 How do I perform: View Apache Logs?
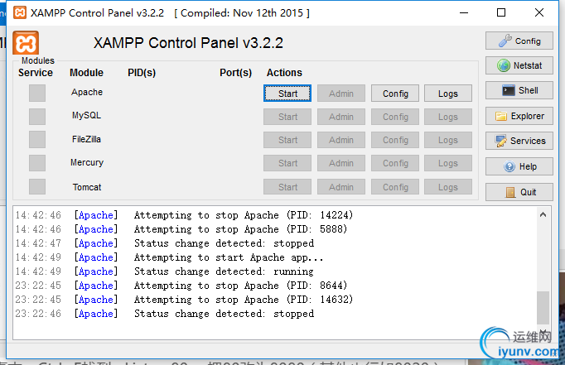[x=448, y=94]
